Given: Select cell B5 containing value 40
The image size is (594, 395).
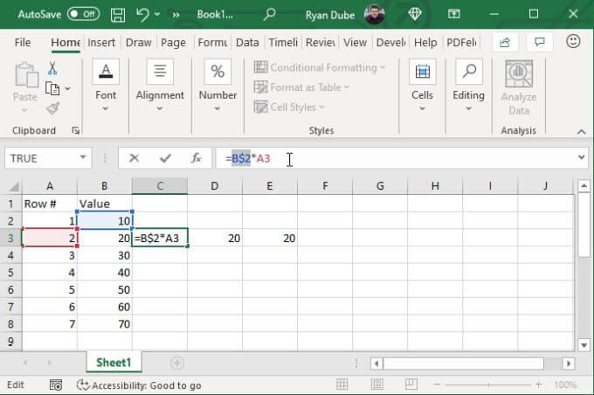Looking at the screenshot, I should (104, 288).
